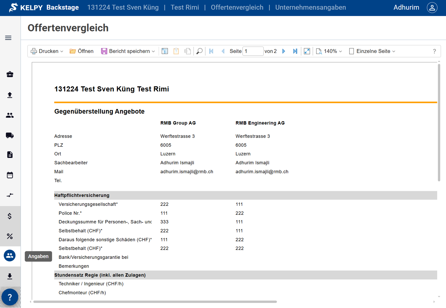Open the Adhurim user profile icon

click(x=432, y=7)
